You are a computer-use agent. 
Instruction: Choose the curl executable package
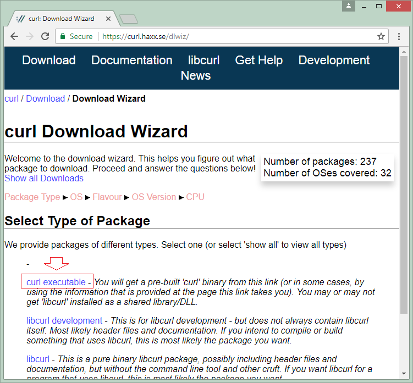pyautogui.click(x=56, y=282)
